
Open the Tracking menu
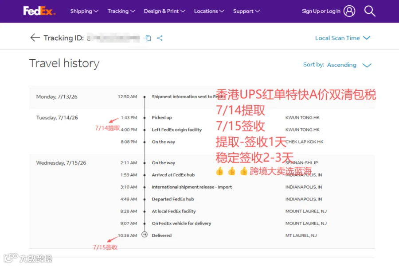pos(121,11)
